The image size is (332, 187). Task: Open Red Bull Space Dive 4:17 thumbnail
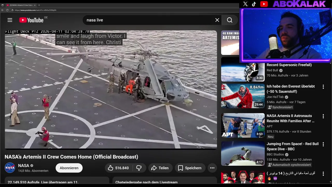click(243, 153)
